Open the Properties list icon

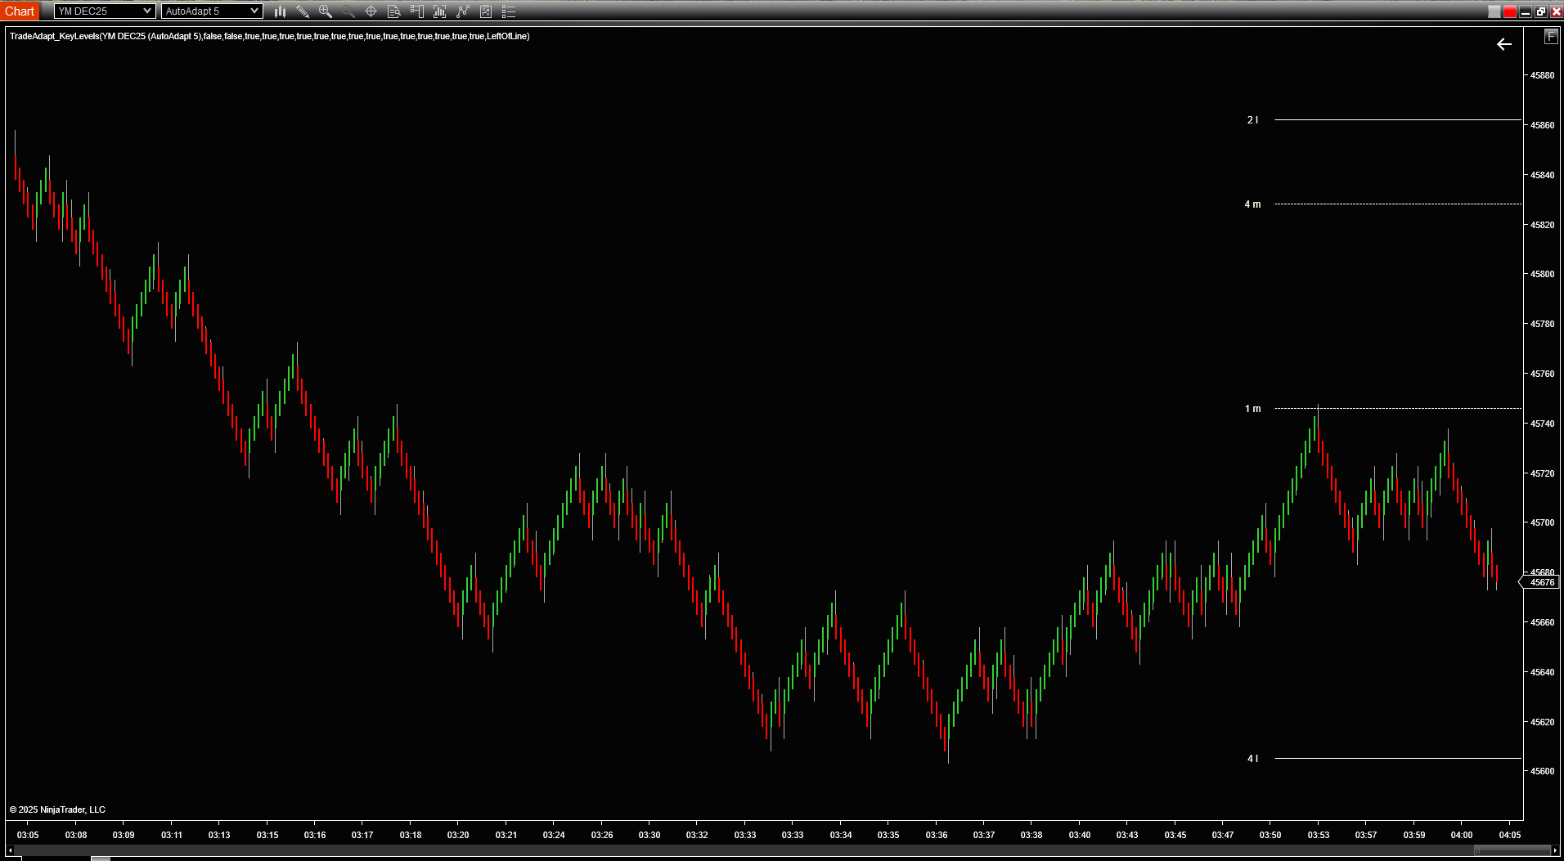[x=509, y=11]
